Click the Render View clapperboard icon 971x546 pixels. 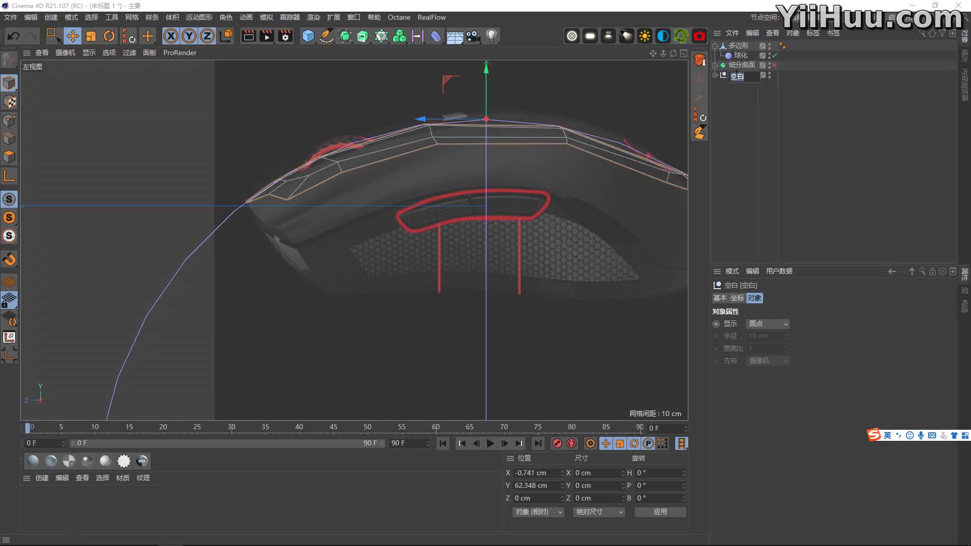tap(248, 36)
